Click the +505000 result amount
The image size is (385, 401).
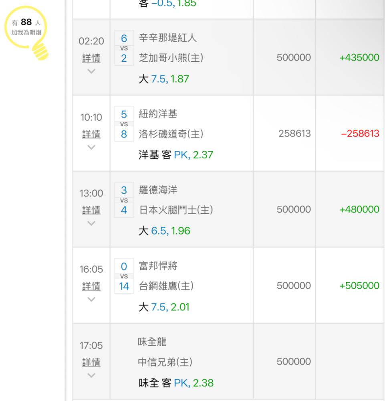click(359, 286)
